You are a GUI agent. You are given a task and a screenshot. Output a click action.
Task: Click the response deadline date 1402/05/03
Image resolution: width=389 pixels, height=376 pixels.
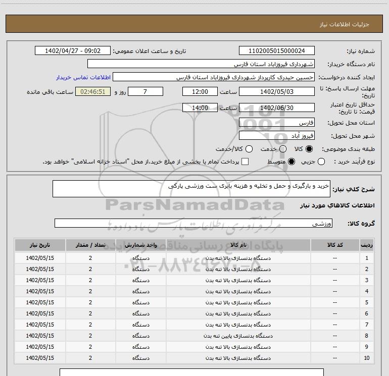point(277,91)
